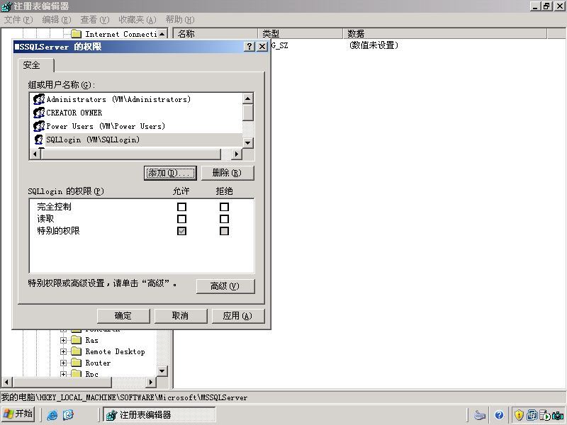567x425 pixels.
Task: Select the CREATOR OWNER user icon
Action: click(x=39, y=113)
